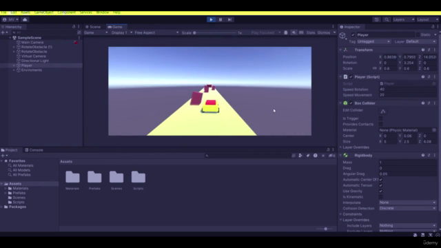The width and height of the screenshot is (441, 248).
Task: Open the Interpolate dropdown
Action: (x=407, y=203)
